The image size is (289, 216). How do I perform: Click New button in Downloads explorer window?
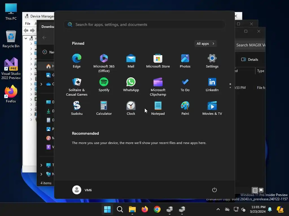[x=48, y=52]
